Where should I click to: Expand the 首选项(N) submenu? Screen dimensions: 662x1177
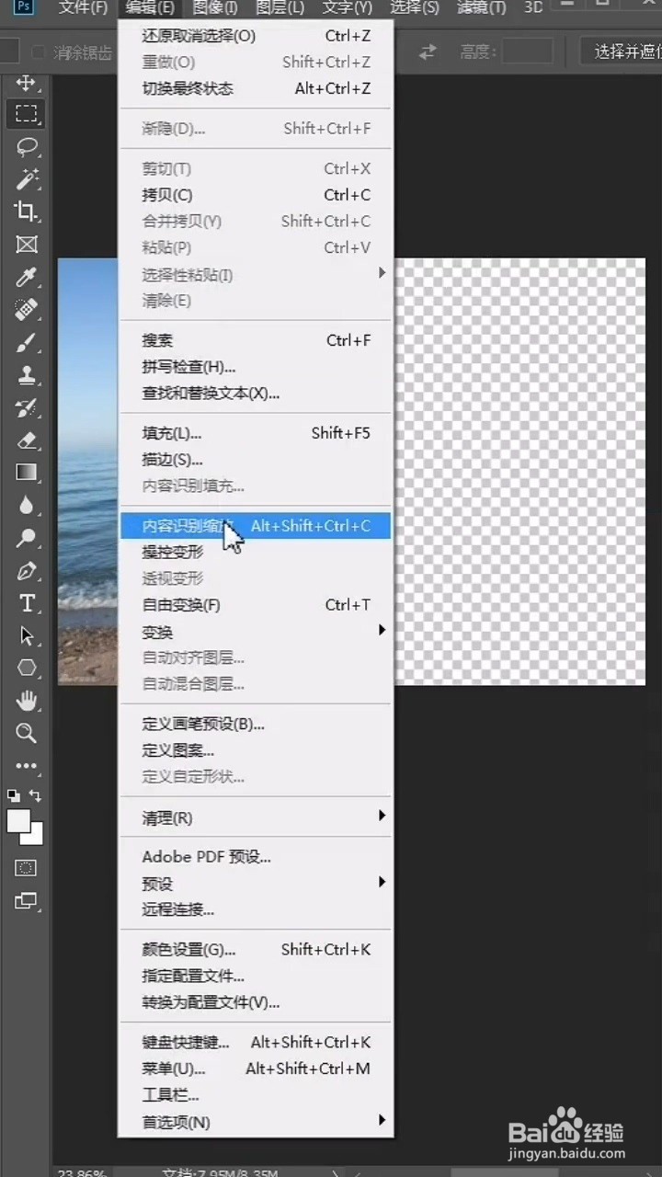256,1122
